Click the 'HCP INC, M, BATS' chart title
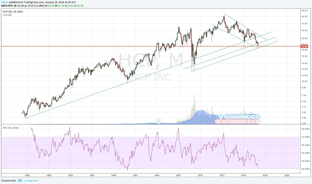The height and width of the screenshot is (184, 312). [x=13, y=12]
